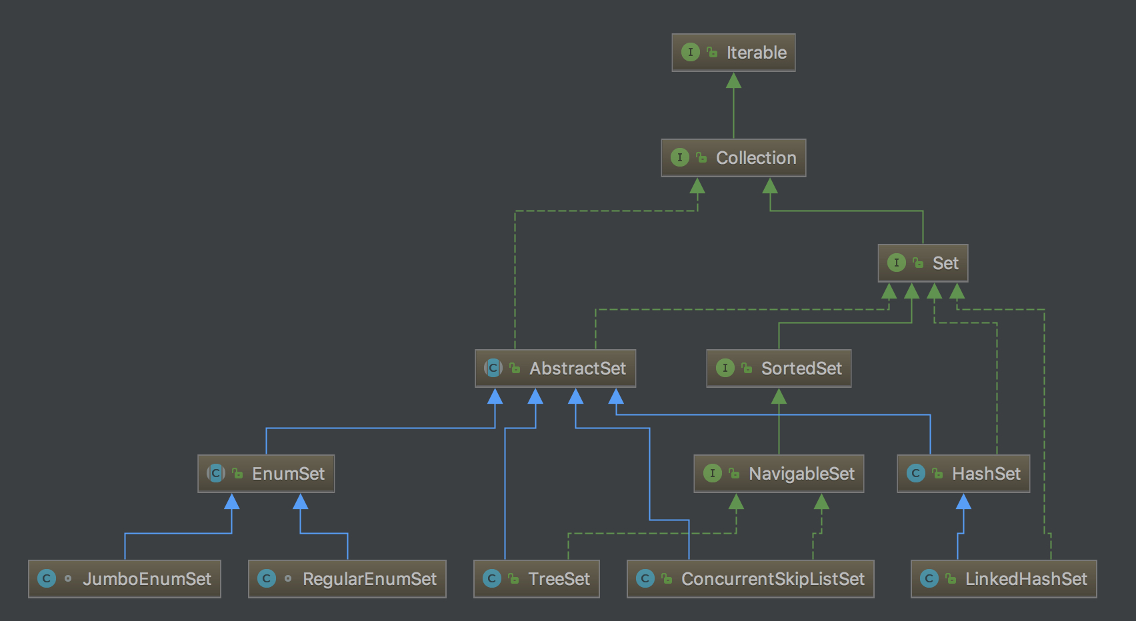Click the public lock icon on LinkedHashSet
The image size is (1136, 621).
pos(951,578)
